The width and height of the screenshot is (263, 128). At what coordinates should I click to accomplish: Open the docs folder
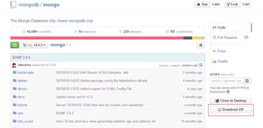point(21,97)
